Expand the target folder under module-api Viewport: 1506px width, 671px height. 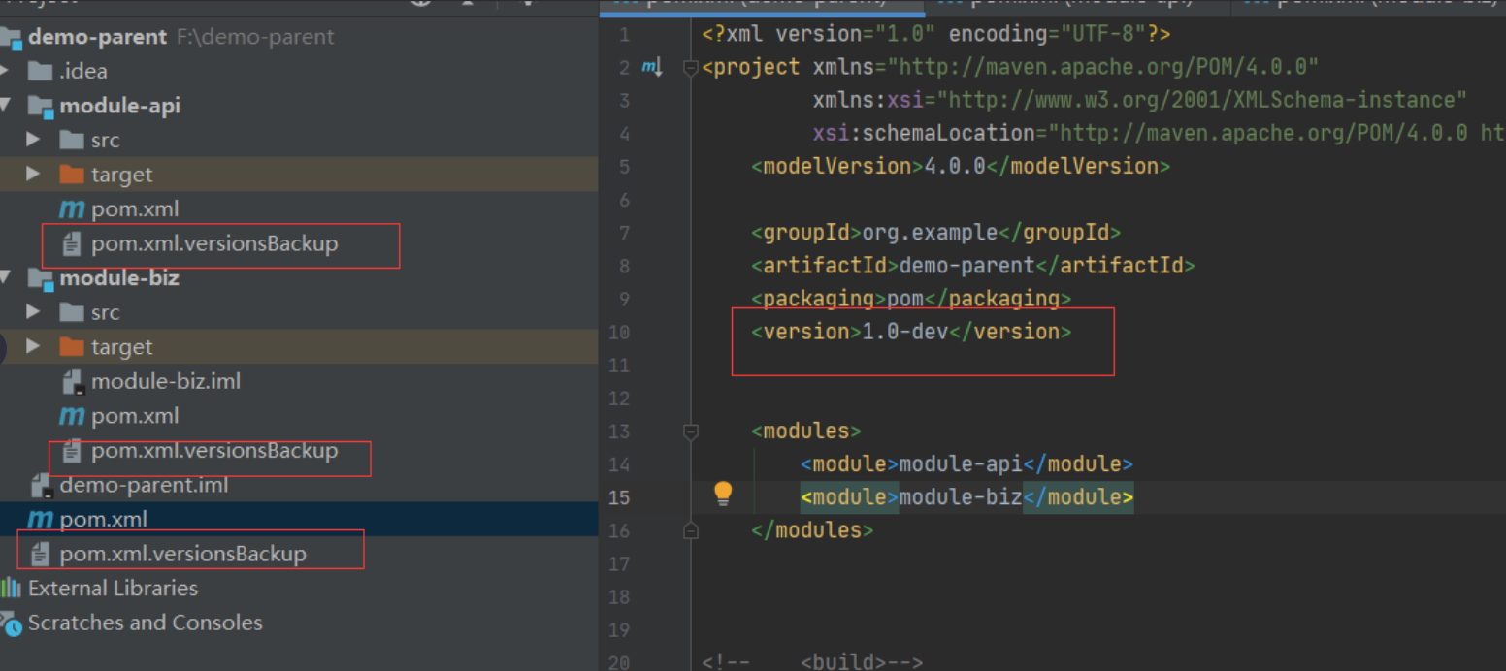click(x=33, y=175)
